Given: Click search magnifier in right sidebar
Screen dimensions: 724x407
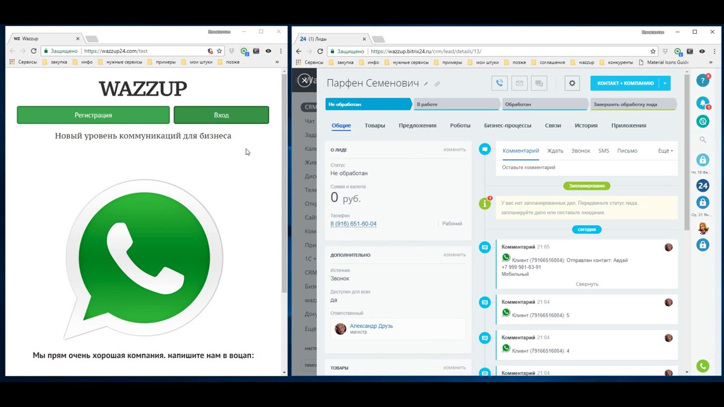Looking at the screenshot, I should click(x=703, y=140).
